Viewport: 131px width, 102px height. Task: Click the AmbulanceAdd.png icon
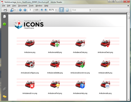click(55, 43)
